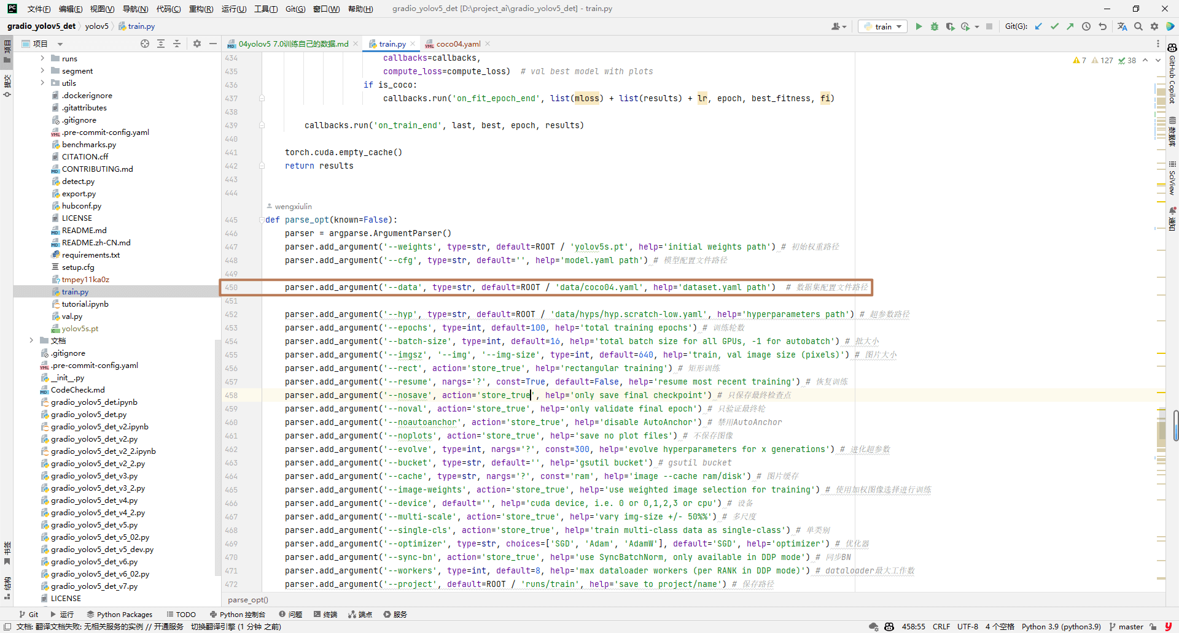Open 终端 terminal tool window

(x=325, y=614)
